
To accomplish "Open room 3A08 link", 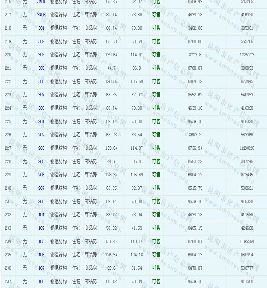I will tap(41, 15).
